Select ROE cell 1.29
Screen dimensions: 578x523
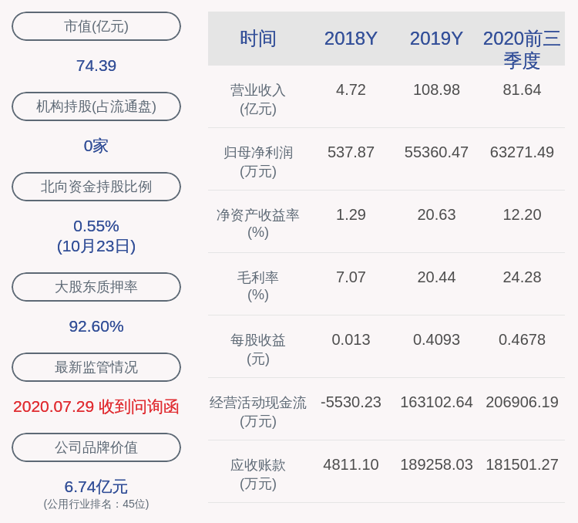click(x=351, y=214)
